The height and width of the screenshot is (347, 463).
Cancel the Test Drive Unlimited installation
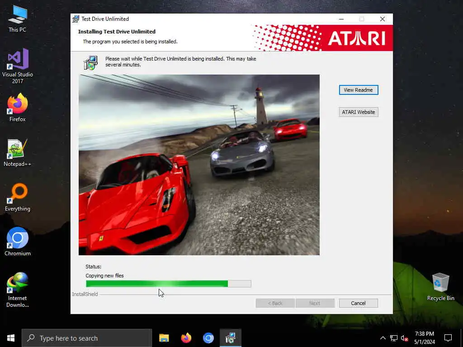coord(359,303)
